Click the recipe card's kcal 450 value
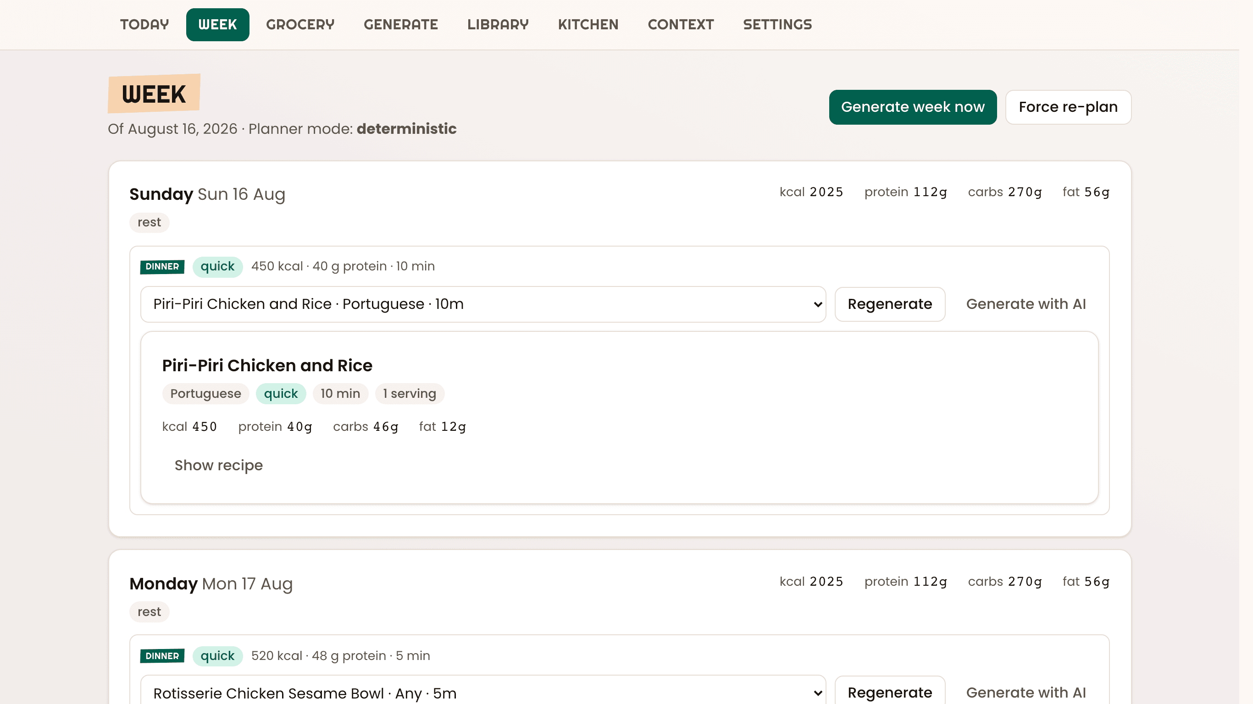This screenshot has width=1253, height=704. coord(190,427)
